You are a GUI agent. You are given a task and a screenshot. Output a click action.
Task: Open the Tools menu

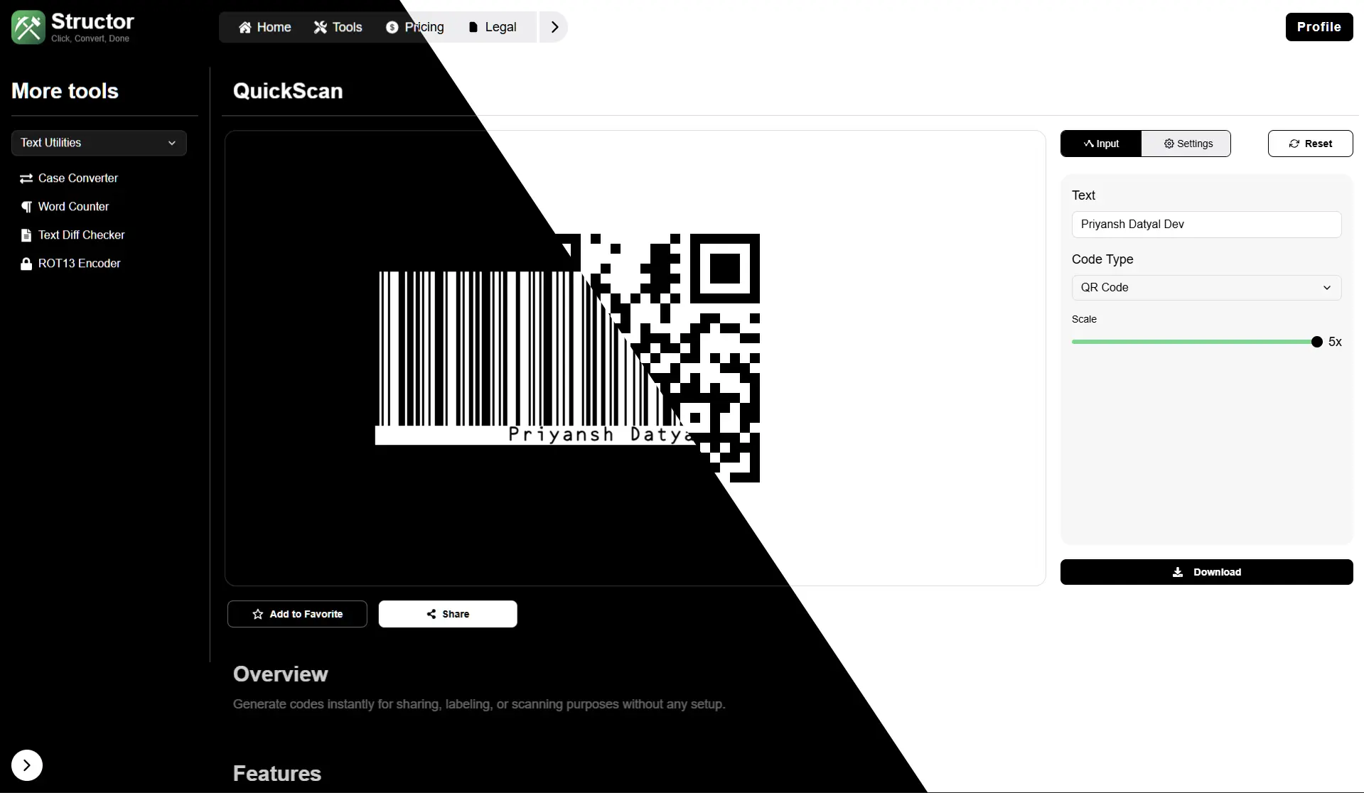338,27
